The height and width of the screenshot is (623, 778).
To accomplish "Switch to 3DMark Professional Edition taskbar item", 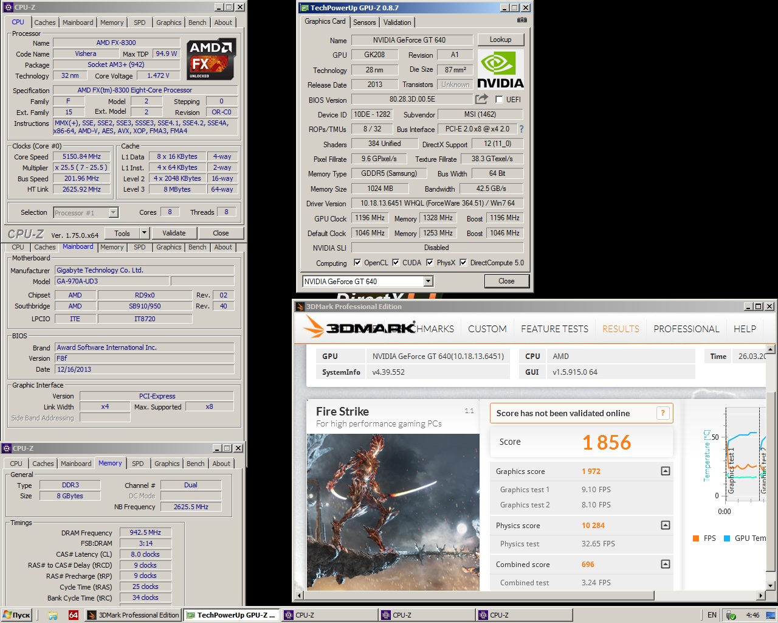I will [x=133, y=615].
